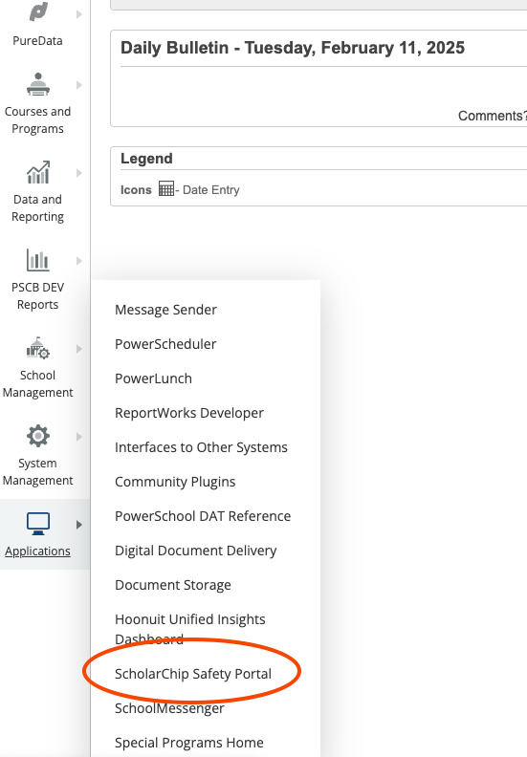The image size is (527, 757).
Task: Select the System Management gear icon
Action: tap(38, 436)
